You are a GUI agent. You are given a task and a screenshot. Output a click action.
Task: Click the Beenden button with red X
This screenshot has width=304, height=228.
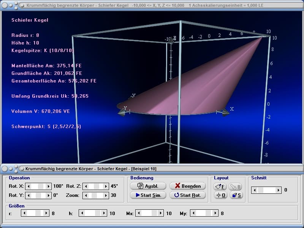click(x=187, y=186)
